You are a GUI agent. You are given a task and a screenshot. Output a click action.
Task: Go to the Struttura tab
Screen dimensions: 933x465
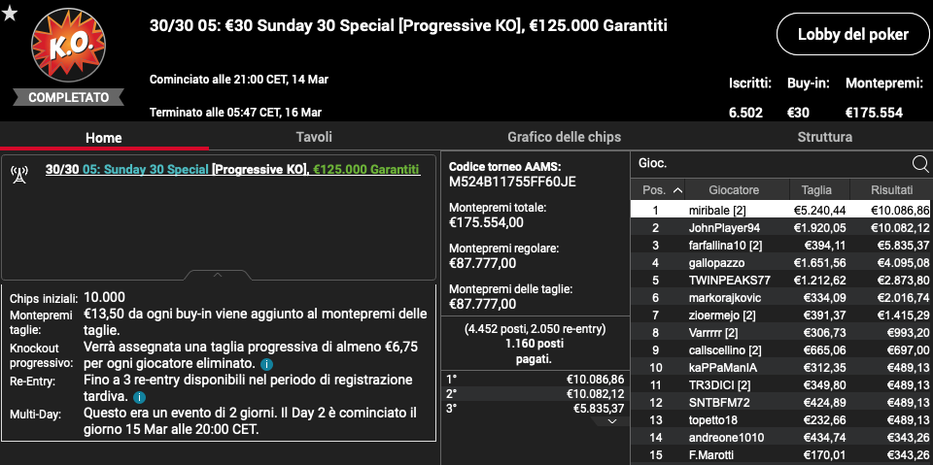pyautogui.click(x=825, y=137)
